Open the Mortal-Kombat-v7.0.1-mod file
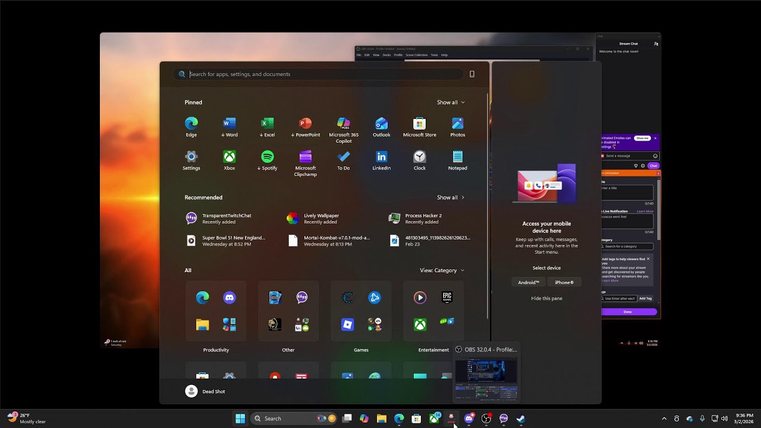This screenshot has height=428, width=761. click(x=329, y=241)
